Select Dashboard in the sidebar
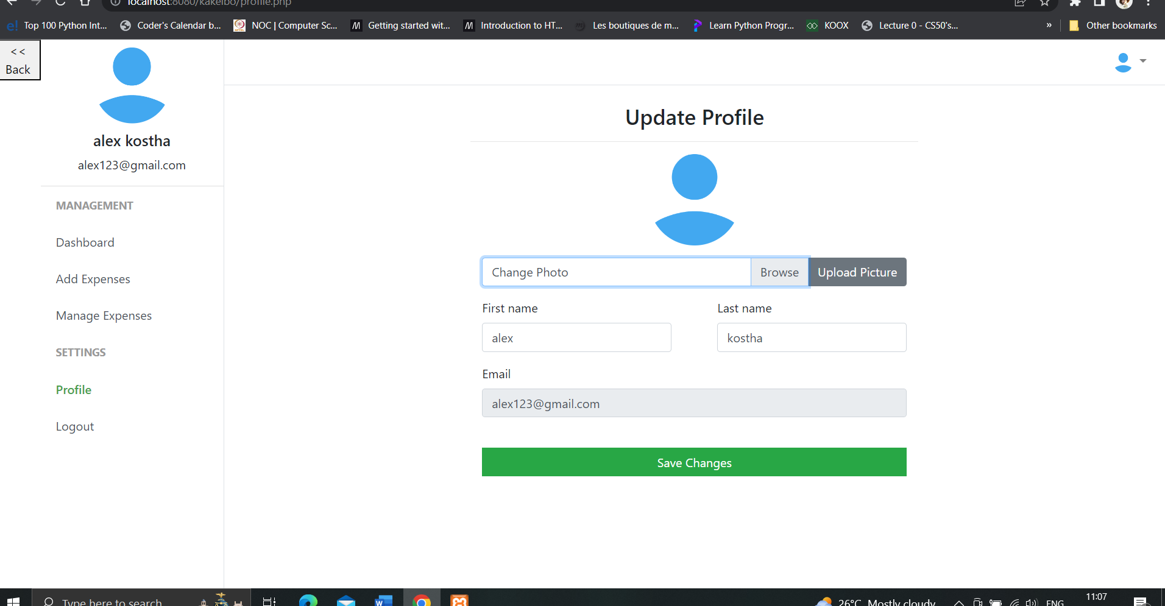 click(x=85, y=242)
